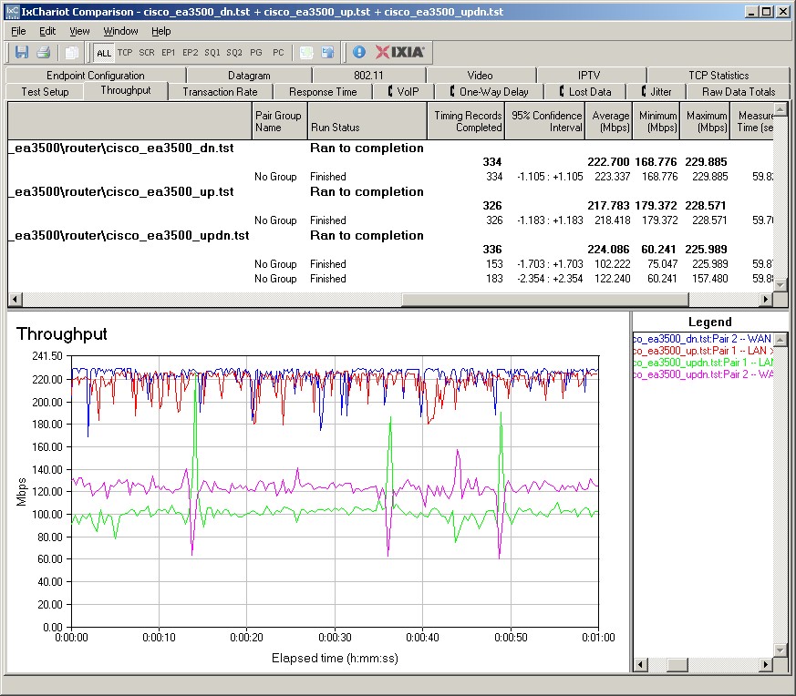This screenshot has width=796, height=696.
Task: Toggle the ALL pairs filter button
Action: pyautogui.click(x=104, y=53)
